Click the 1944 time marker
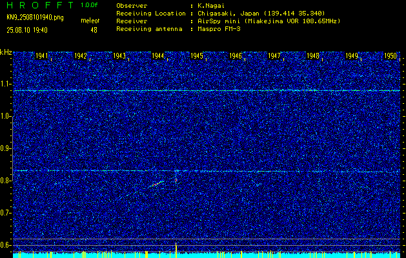The width and height of the screenshot is (406, 258). coord(158,55)
